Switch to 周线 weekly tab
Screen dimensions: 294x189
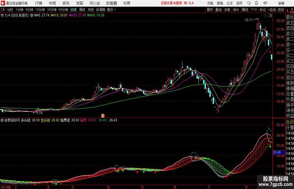[82, 10]
